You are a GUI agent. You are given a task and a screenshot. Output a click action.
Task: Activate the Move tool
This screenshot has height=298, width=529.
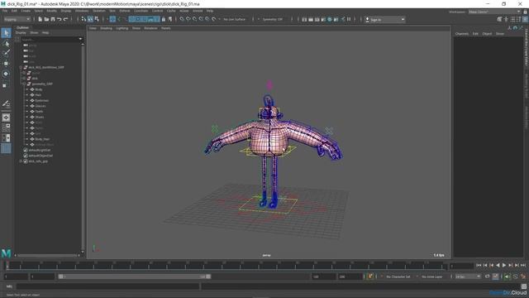6,63
